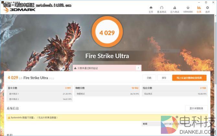Viewport: 217px width, 136px height.
Task: Open the 选项 options gear
Action: pyautogui.click(x=207, y=9)
